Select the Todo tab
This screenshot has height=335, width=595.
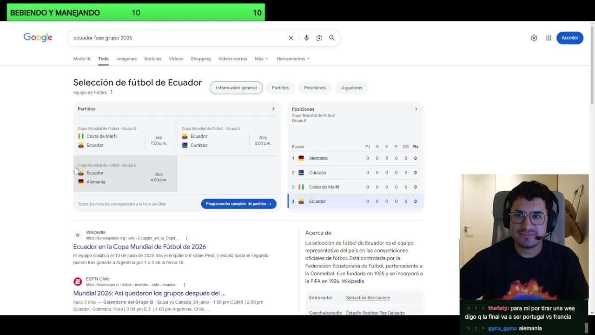coord(103,59)
